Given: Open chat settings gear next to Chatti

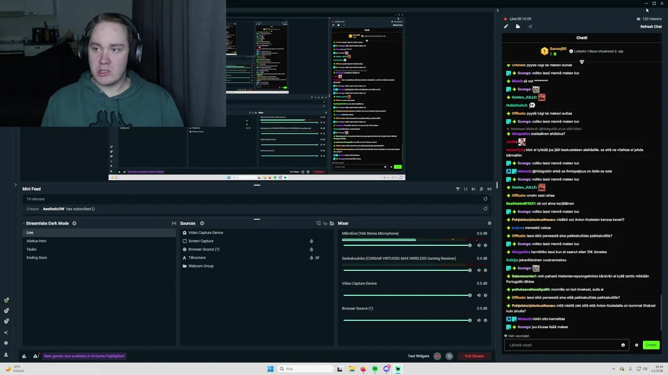Looking at the screenshot, I should coord(636,345).
